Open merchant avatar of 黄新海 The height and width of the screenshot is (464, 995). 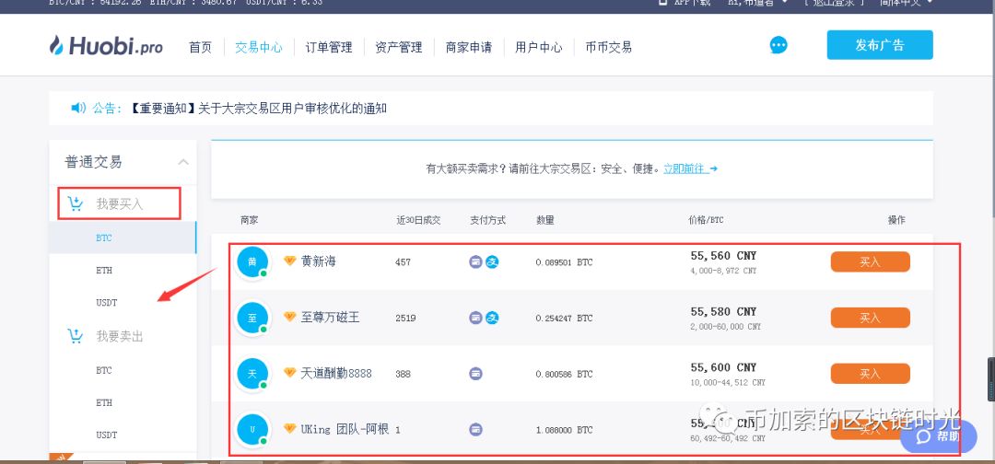(x=252, y=261)
